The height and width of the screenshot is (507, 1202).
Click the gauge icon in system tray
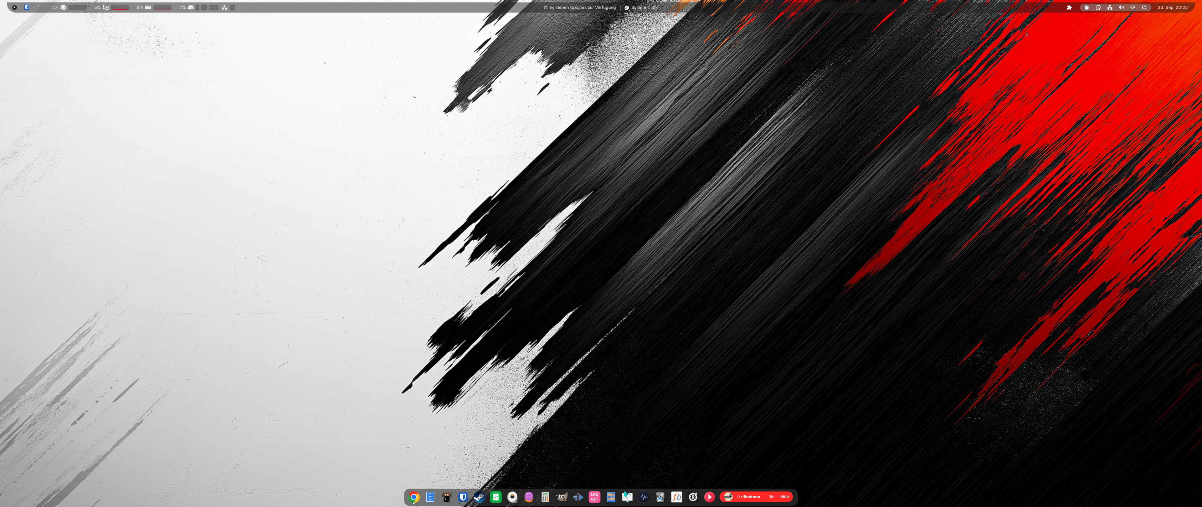click(1133, 8)
